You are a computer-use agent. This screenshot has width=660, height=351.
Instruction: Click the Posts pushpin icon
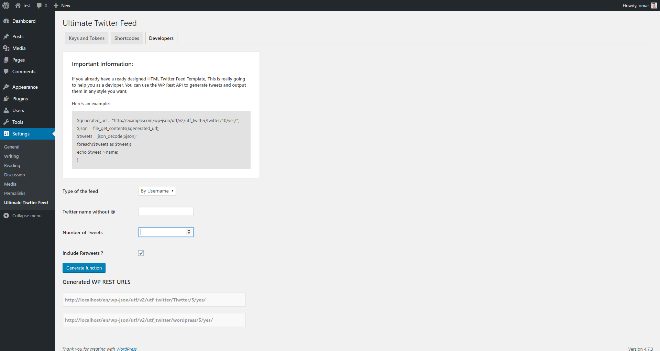pyautogui.click(x=6, y=36)
